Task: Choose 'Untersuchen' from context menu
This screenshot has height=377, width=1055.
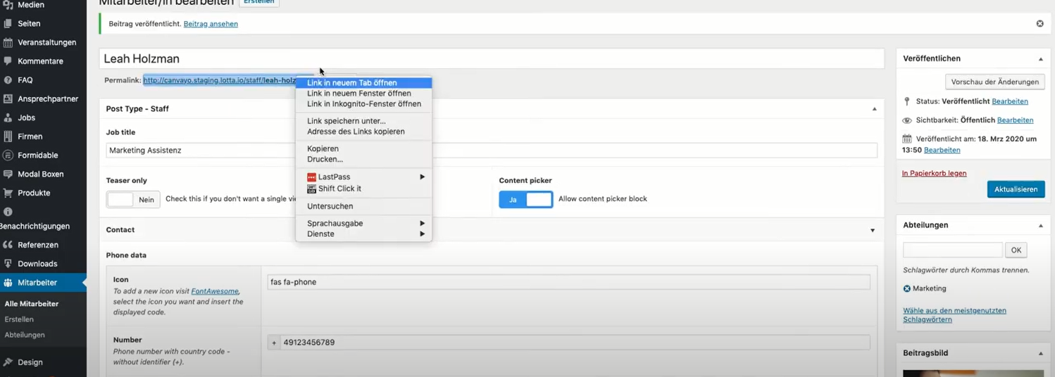Action: 330,206
